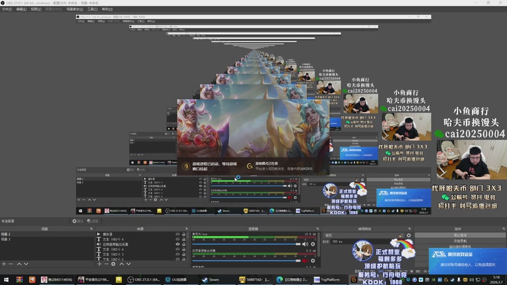Click the mixer panel vertical scrollbar
The width and height of the screenshot is (507, 285).
tap(319, 246)
